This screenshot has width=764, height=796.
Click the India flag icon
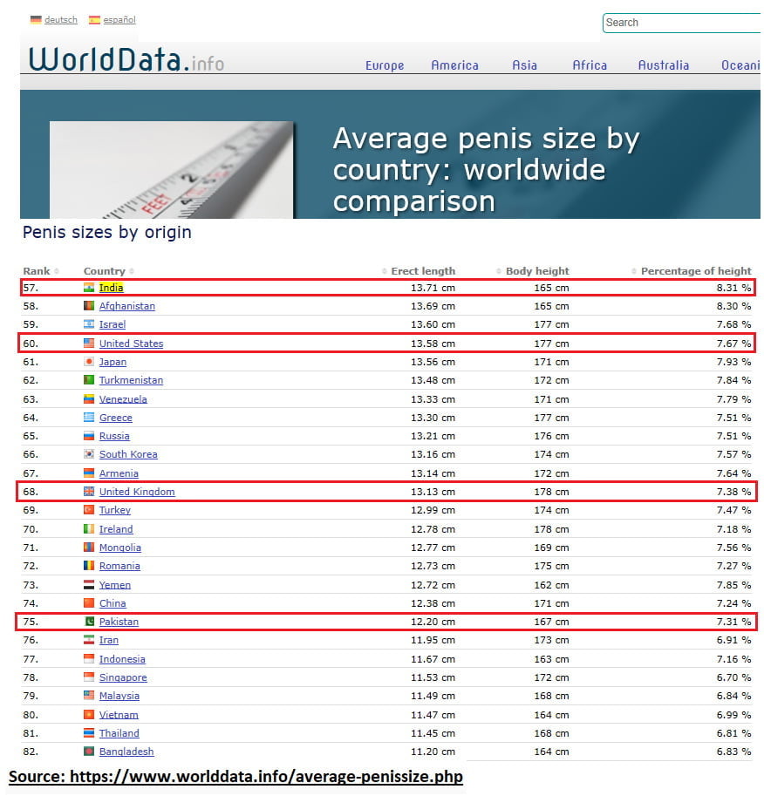pos(89,288)
